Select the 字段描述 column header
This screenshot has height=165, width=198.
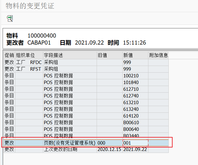click(x=70, y=55)
